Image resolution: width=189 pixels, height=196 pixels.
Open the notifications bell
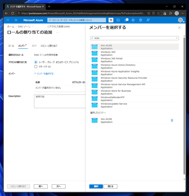coord(126,20)
